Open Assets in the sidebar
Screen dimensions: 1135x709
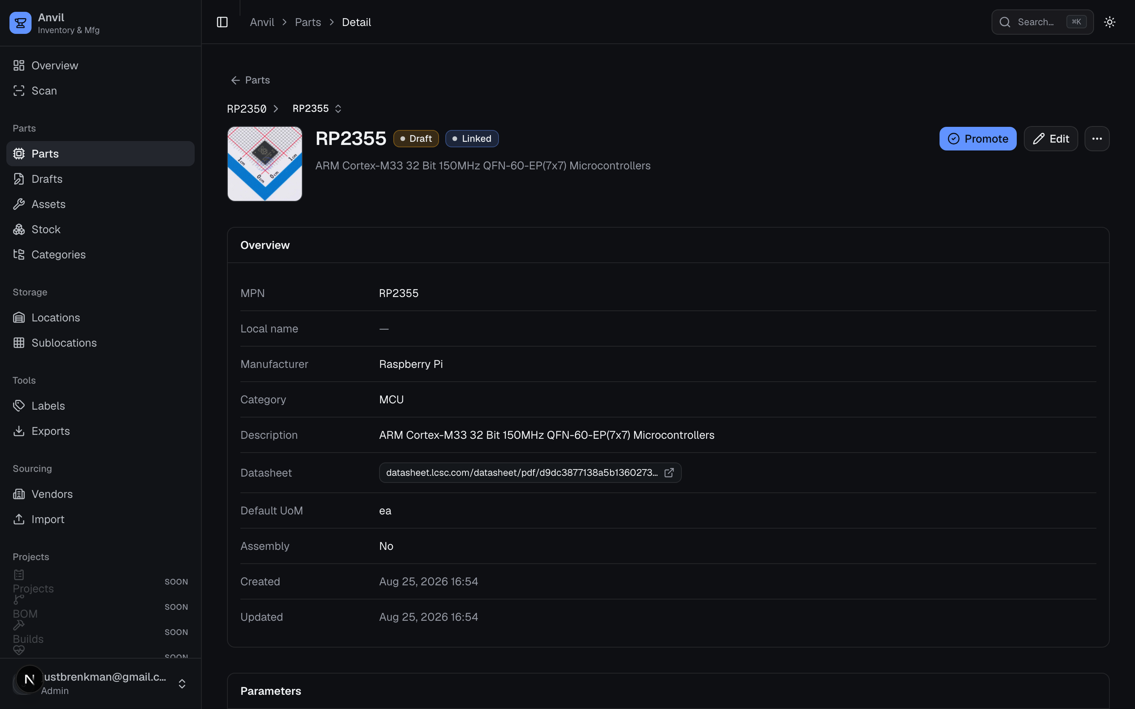(100, 204)
